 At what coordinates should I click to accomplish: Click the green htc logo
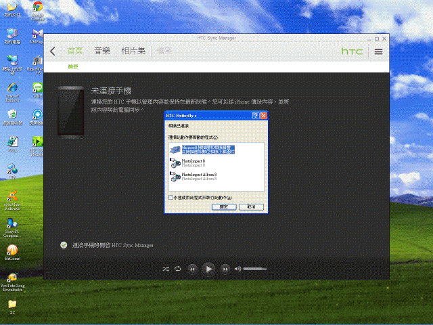(352, 51)
